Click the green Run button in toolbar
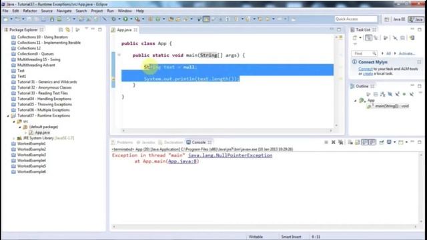This screenshot has height=240, width=427. coord(125,19)
